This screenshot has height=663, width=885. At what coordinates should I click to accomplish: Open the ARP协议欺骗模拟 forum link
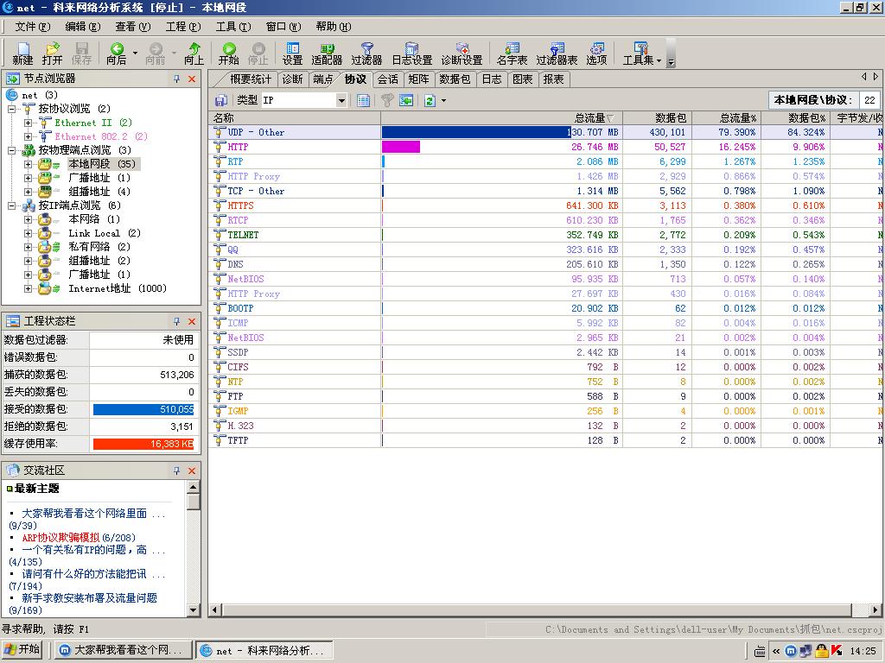tap(60, 537)
